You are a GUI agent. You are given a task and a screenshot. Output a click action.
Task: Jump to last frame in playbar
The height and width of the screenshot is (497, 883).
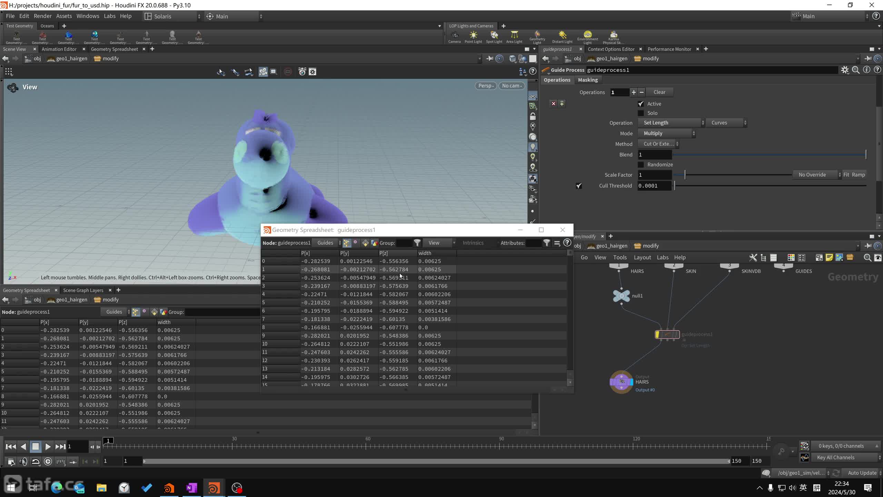tap(60, 447)
